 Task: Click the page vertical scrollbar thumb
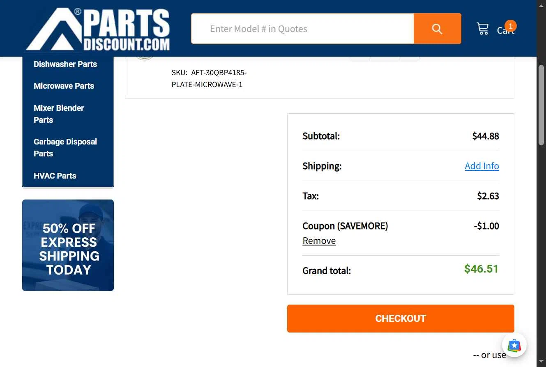[541, 105]
